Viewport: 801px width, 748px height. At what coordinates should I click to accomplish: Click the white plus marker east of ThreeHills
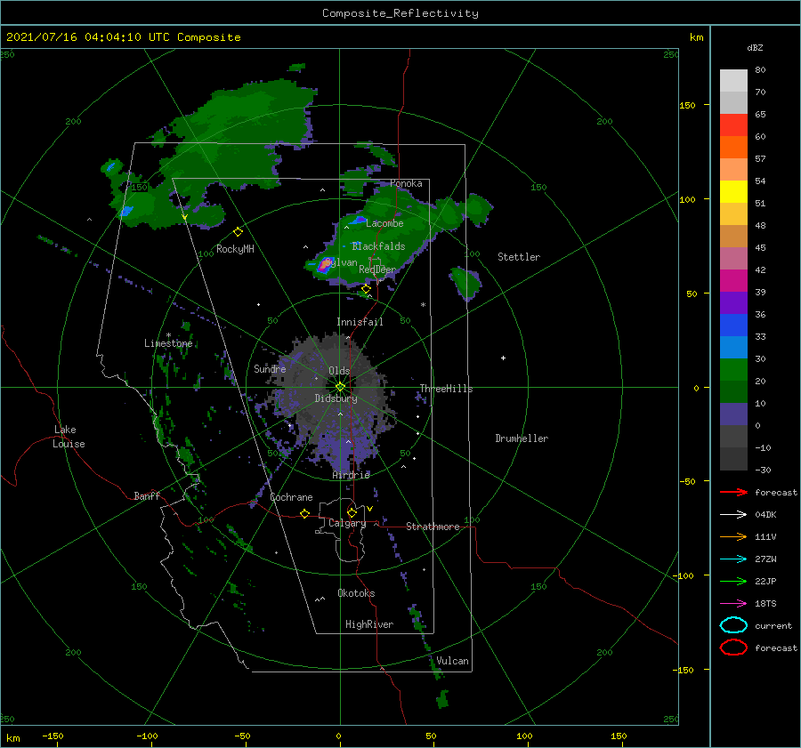(x=503, y=358)
